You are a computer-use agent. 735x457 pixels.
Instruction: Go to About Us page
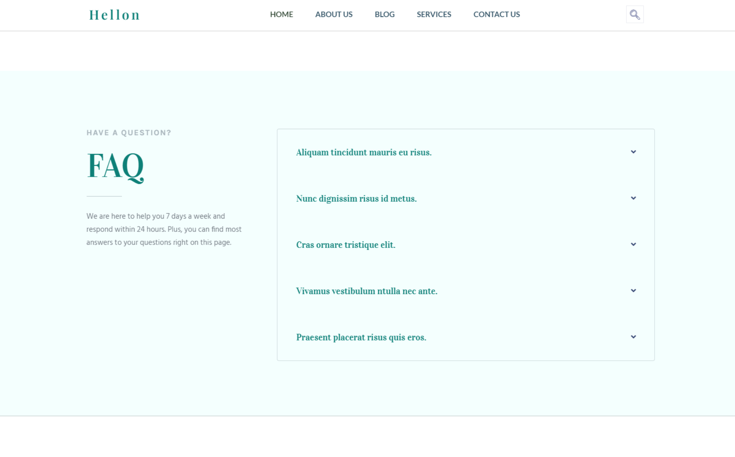(334, 14)
